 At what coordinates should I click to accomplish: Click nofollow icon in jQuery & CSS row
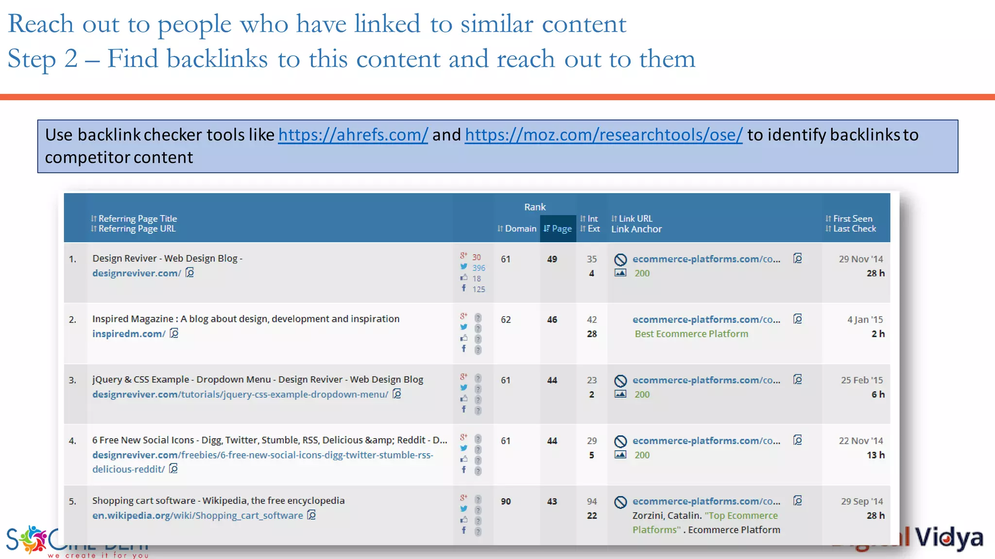pos(620,381)
